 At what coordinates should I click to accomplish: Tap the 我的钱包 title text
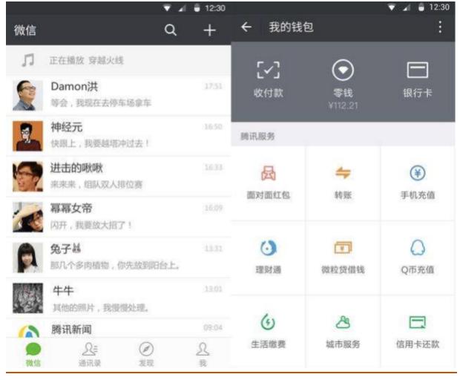[291, 27]
